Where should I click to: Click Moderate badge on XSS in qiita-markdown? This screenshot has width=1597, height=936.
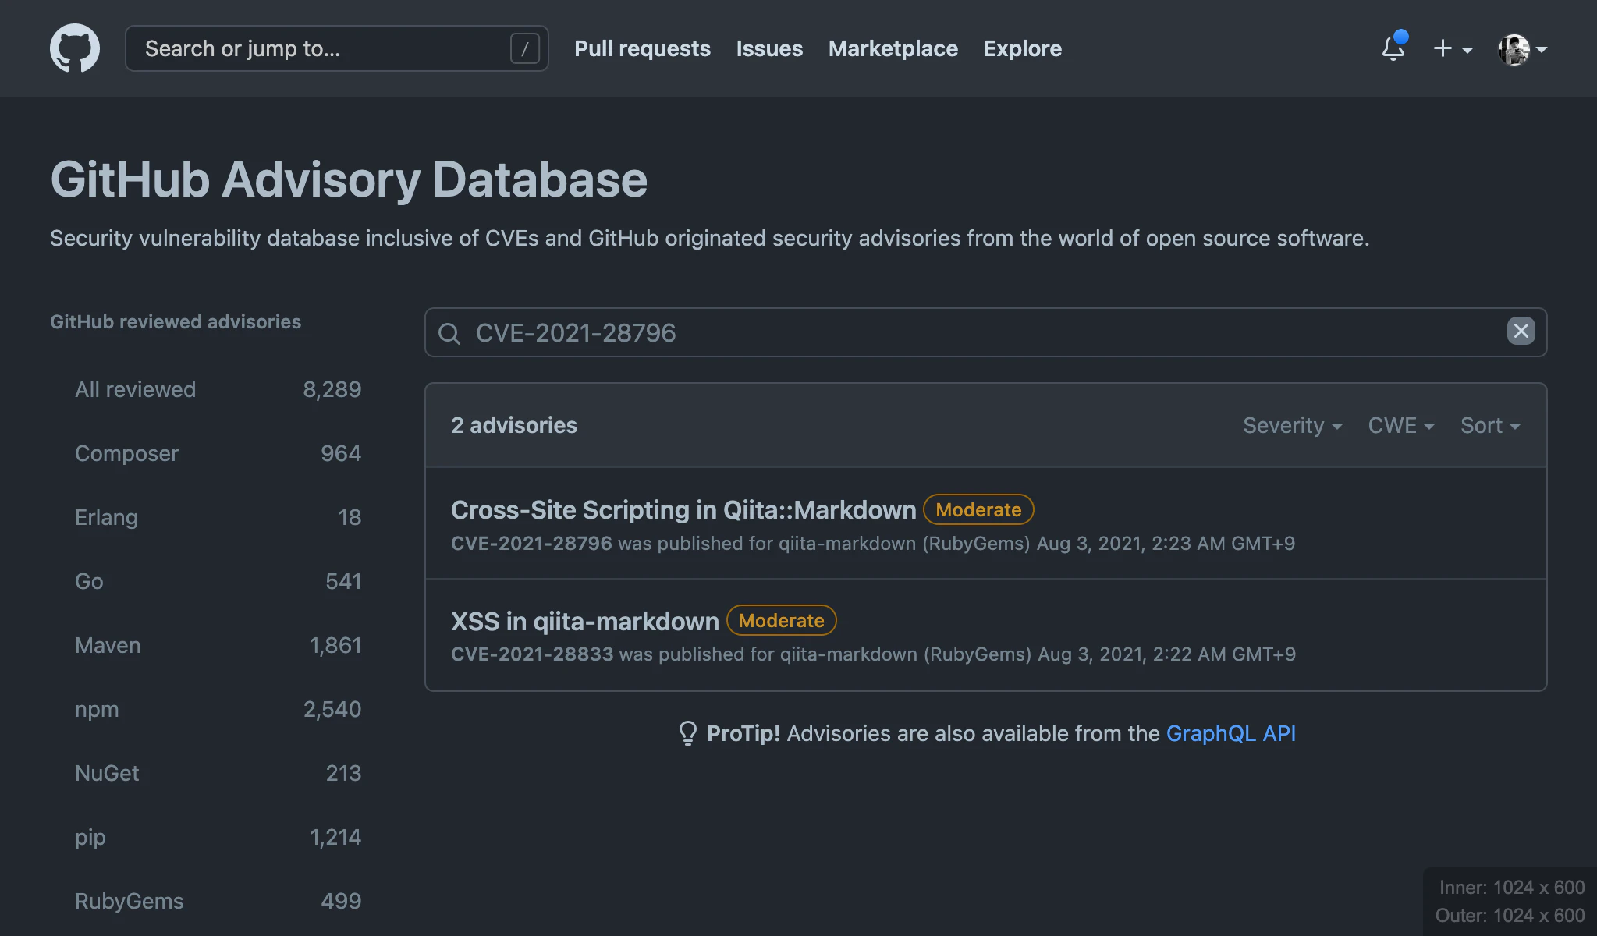pos(781,620)
